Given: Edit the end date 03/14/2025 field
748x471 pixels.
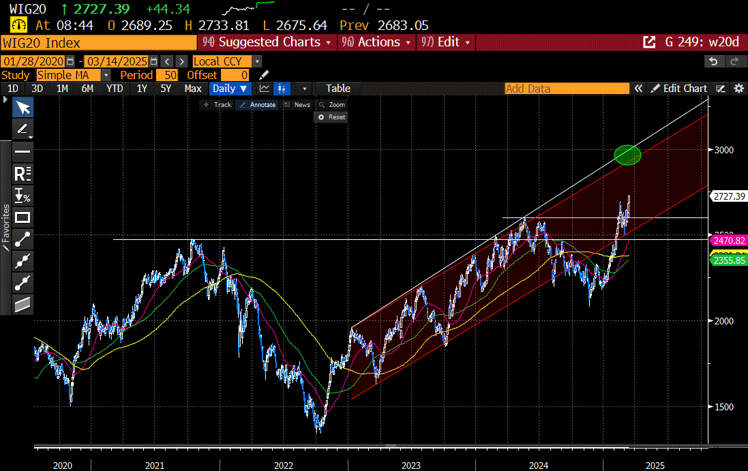Looking at the screenshot, I should click(x=117, y=61).
